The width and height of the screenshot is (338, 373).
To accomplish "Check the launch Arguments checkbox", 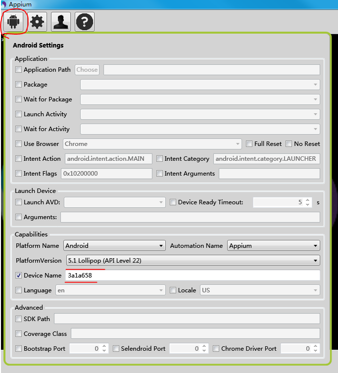I will [19, 217].
